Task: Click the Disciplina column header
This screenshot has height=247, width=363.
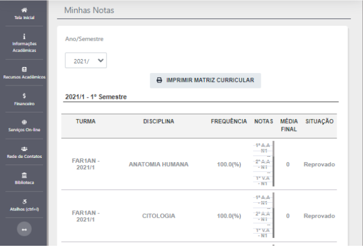Action: 158,121
